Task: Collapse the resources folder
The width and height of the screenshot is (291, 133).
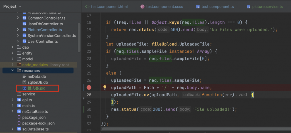Action: [13, 70]
